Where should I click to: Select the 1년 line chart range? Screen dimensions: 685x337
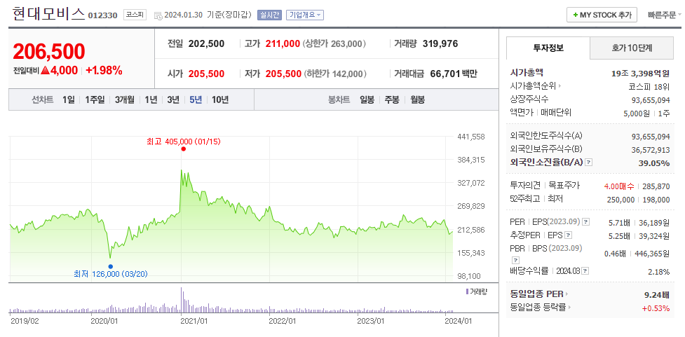click(x=151, y=99)
